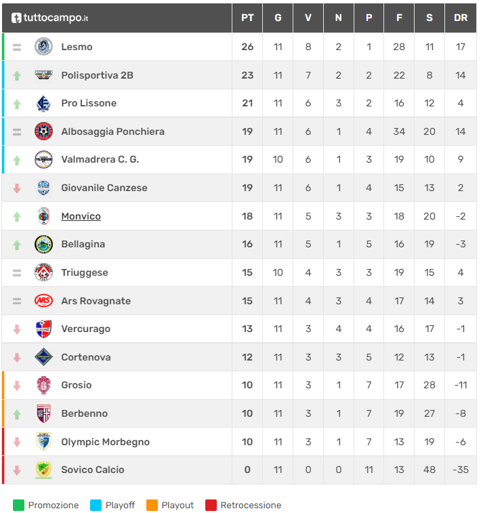Image resolution: width=481 pixels, height=513 pixels.
Task: Click the F column header
Action: coord(399,18)
